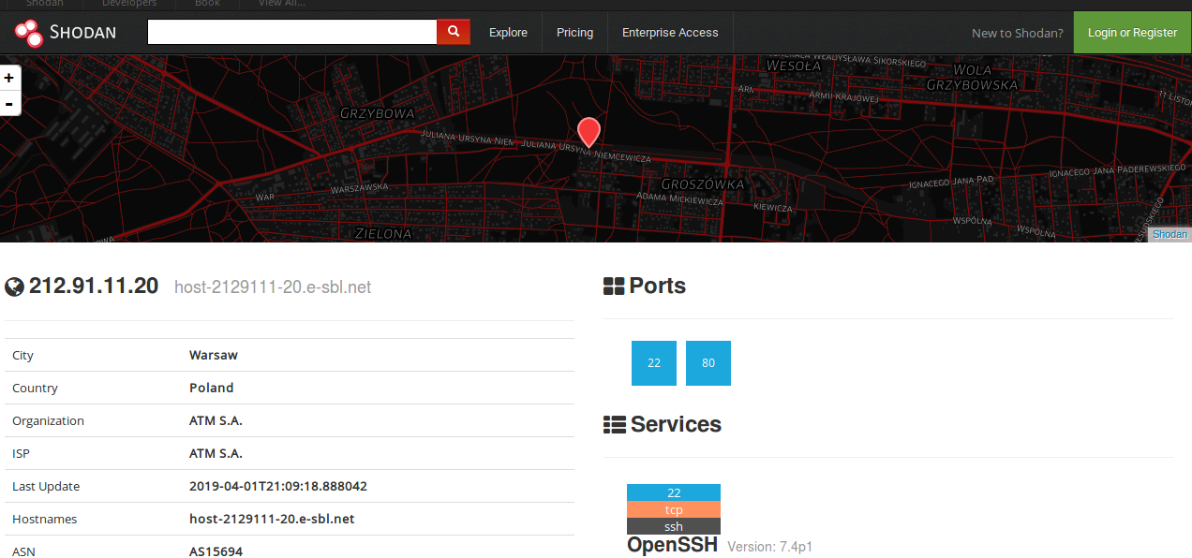Screen dimensions: 1192x558
Task: Click the Version: 7.4p1 text
Action: [x=770, y=547]
